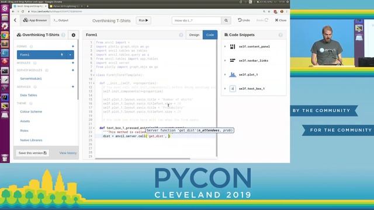Select Form1 in the app browser
374x210 pixels.
(46, 55)
